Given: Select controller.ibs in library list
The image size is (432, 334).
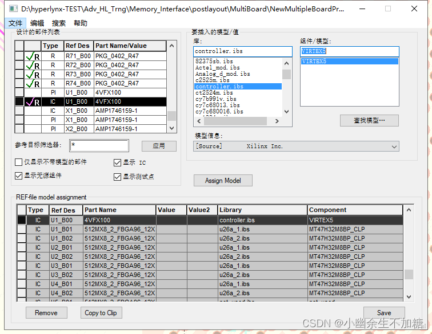Looking at the screenshot, I should pyautogui.click(x=238, y=86).
